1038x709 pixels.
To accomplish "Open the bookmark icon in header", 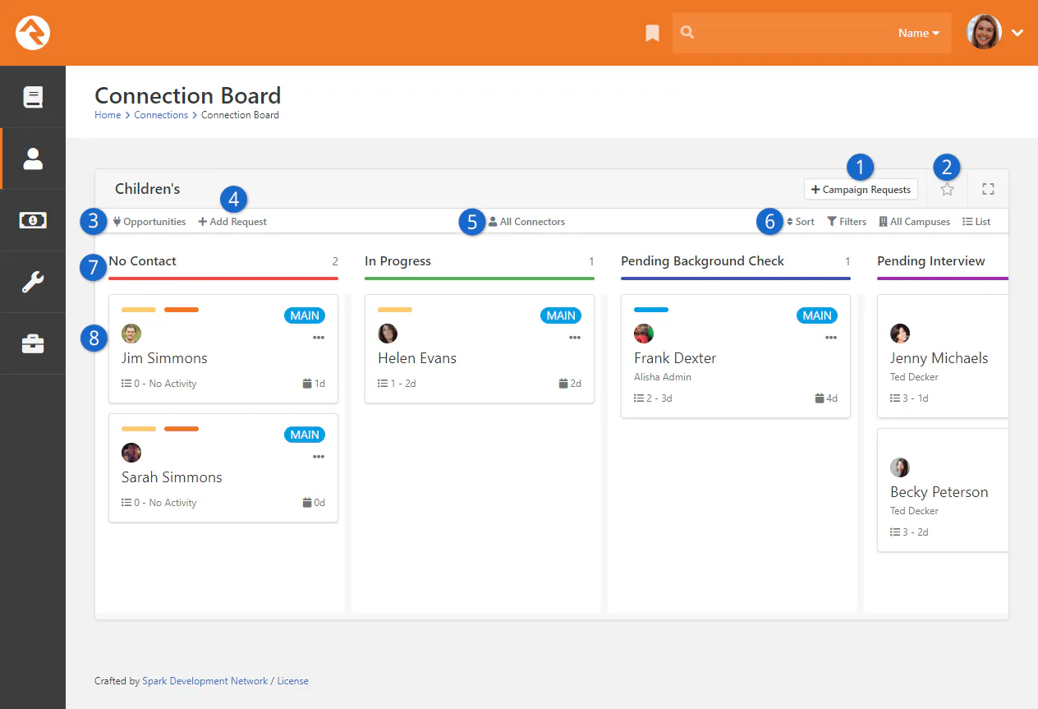I will click(652, 33).
